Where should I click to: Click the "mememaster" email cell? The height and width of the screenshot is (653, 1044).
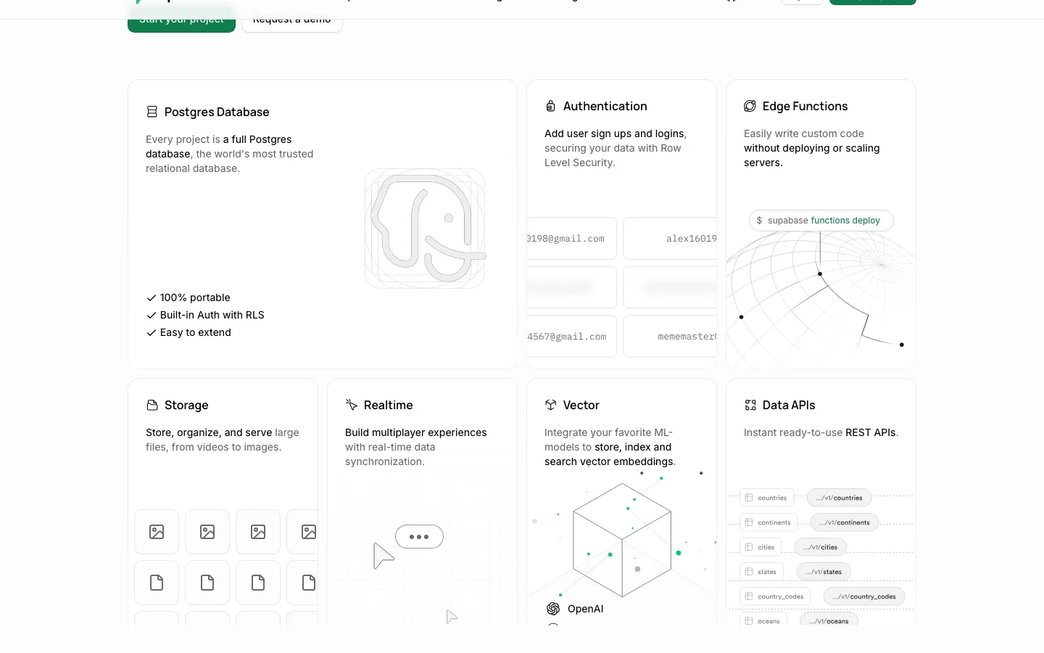[x=670, y=336]
